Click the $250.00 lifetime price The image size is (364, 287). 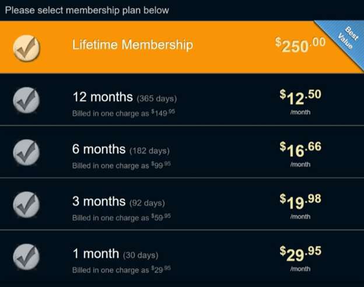pyautogui.click(x=300, y=45)
